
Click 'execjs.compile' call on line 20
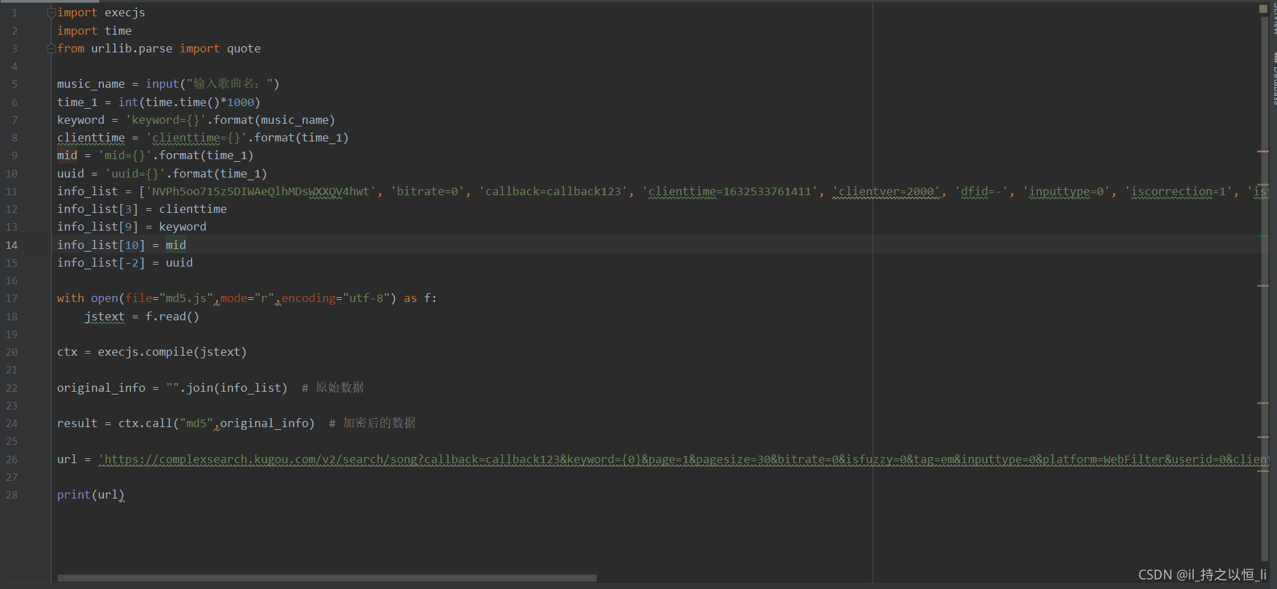tap(145, 352)
